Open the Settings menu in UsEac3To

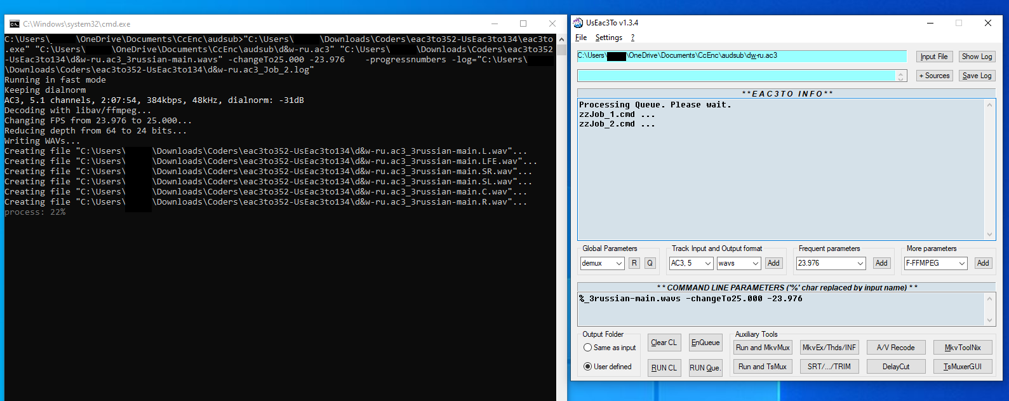(608, 37)
